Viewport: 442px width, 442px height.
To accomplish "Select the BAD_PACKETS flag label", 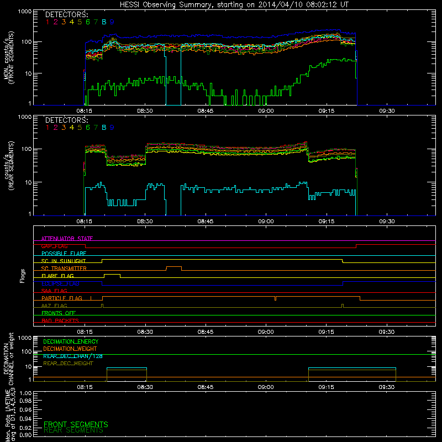I will pyautogui.click(x=60, y=320).
